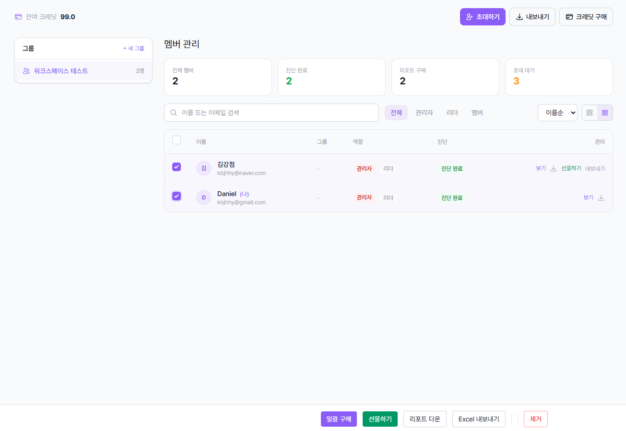Open the 이름순 sort dropdown
Image resolution: width=626 pixels, height=431 pixels.
(x=557, y=113)
